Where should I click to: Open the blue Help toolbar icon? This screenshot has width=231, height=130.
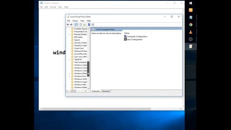(x=89, y=25)
